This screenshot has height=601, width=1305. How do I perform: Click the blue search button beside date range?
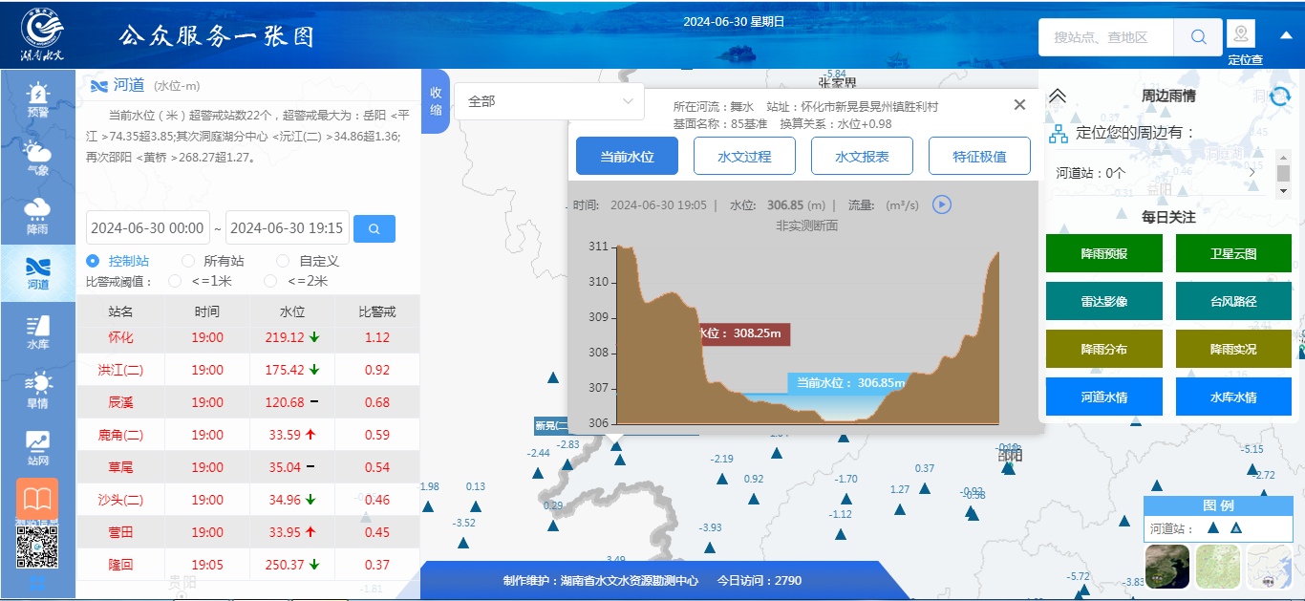(374, 228)
